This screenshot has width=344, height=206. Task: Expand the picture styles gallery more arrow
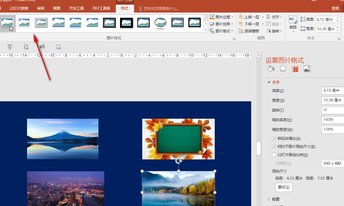pyautogui.click(x=206, y=30)
